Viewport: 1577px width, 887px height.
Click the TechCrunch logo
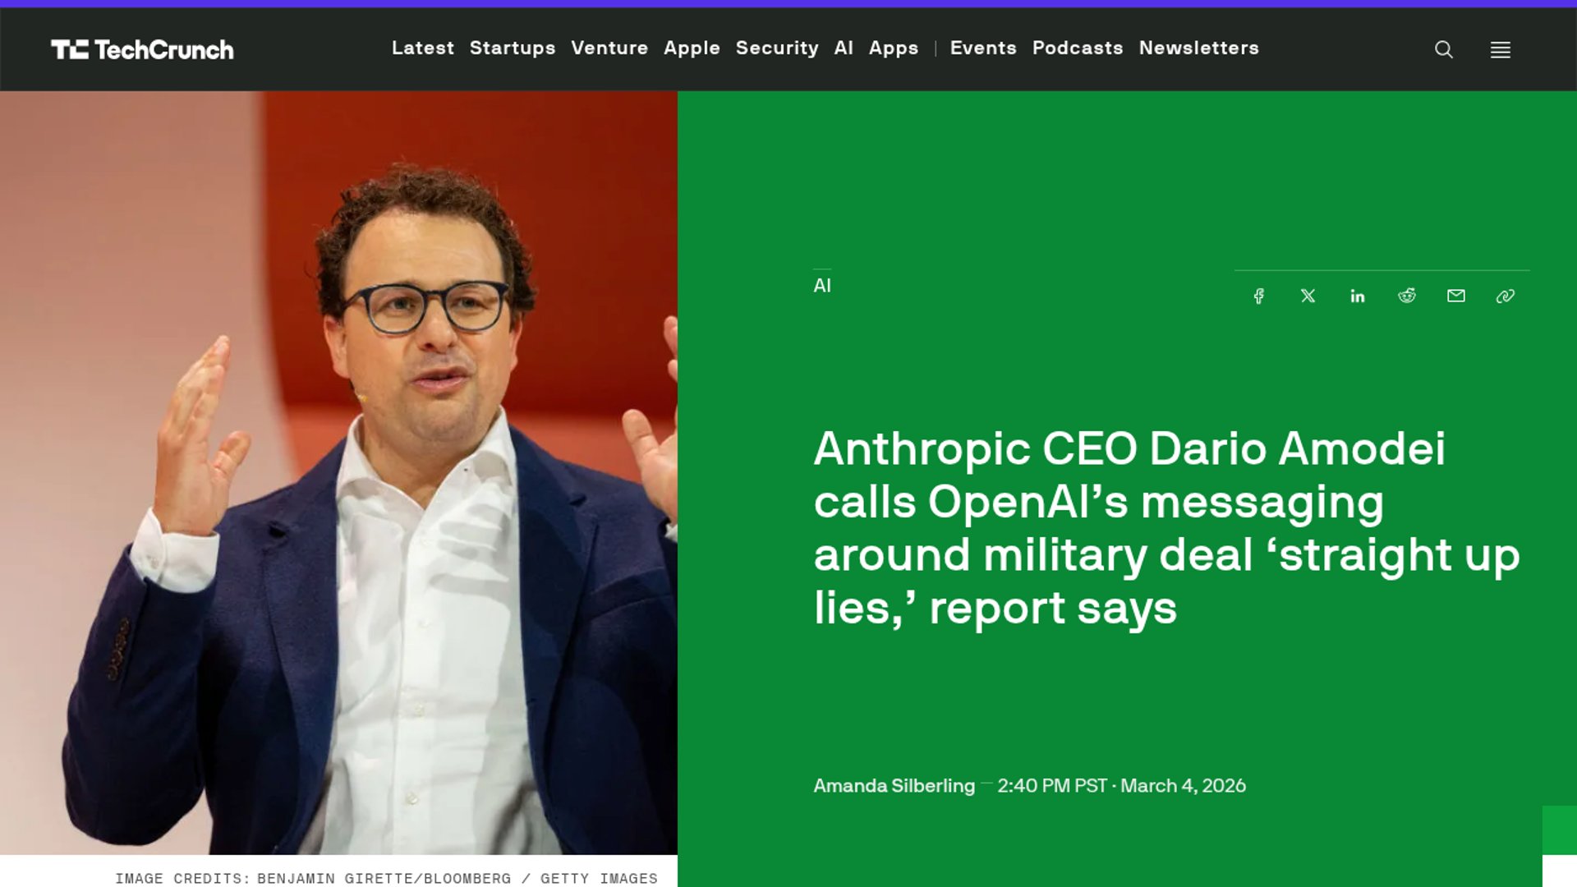coord(142,49)
